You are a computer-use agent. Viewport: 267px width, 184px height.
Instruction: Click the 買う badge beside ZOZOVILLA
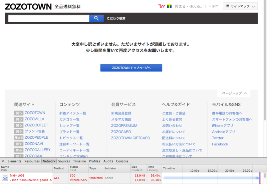click(19, 119)
